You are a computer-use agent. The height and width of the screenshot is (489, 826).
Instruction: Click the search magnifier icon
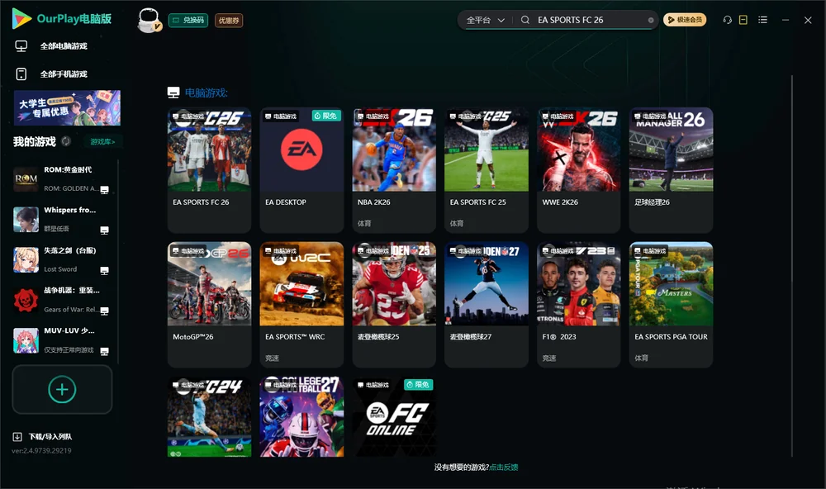[x=525, y=20]
